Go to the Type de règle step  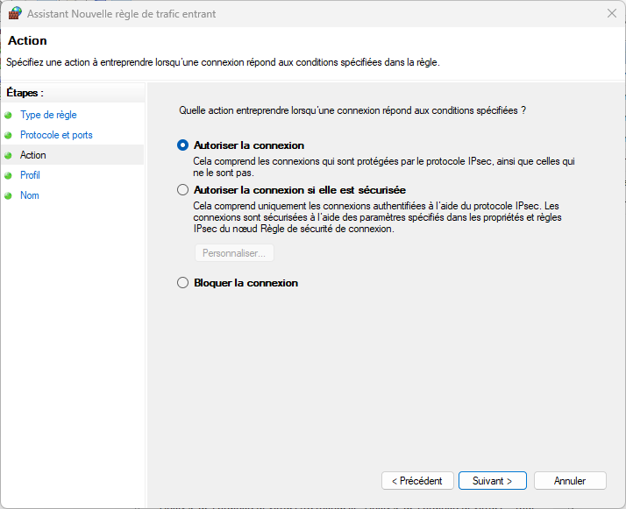coord(48,115)
